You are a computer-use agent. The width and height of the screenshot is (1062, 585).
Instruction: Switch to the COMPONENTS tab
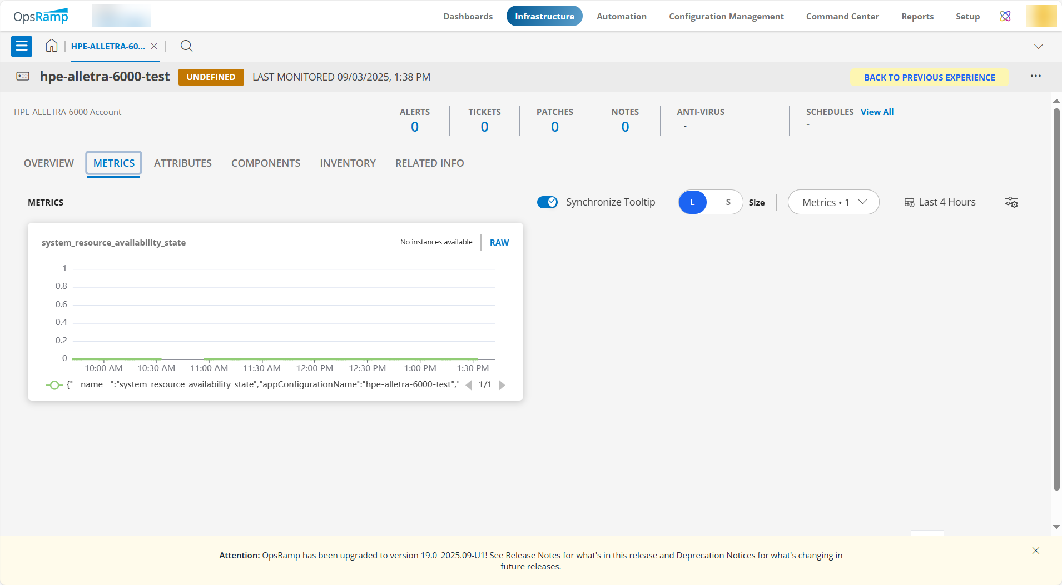tap(266, 163)
